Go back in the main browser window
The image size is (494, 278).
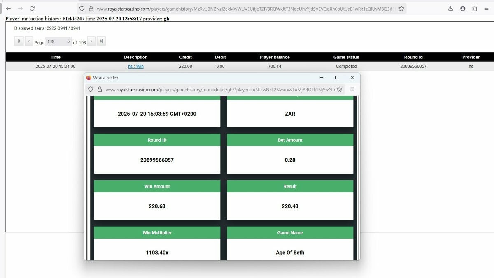(8, 8)
